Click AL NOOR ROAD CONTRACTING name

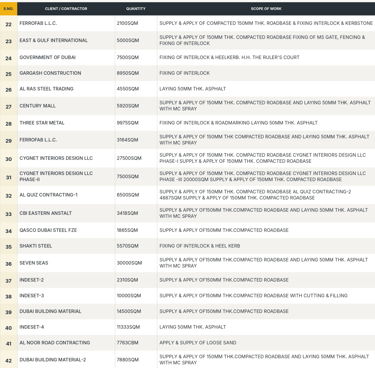pos(55,343)
